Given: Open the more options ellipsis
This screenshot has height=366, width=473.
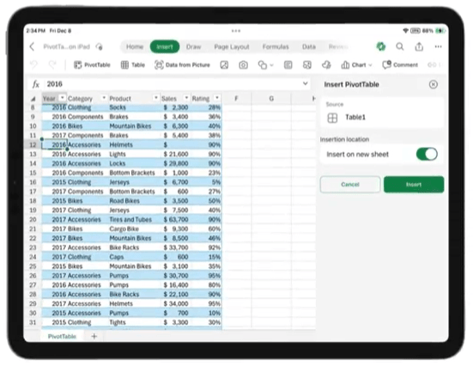Looking at the screenshot, I should coord(438,46).
